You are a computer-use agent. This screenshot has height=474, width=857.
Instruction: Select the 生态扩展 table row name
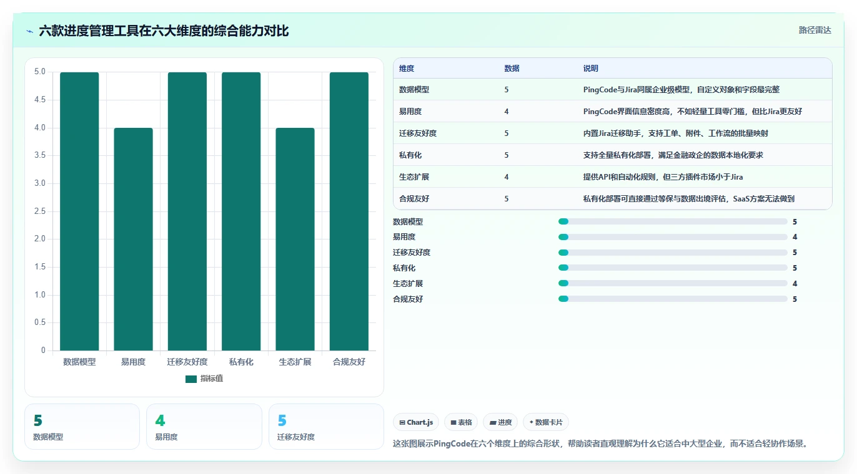[414, 177]
